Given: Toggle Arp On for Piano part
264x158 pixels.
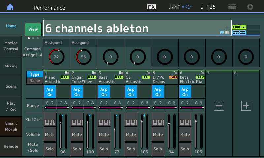Looking at the screenshot, I should (x=50, y=92).
